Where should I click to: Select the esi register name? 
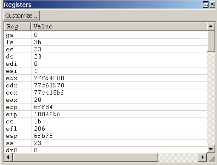[11, 71]
